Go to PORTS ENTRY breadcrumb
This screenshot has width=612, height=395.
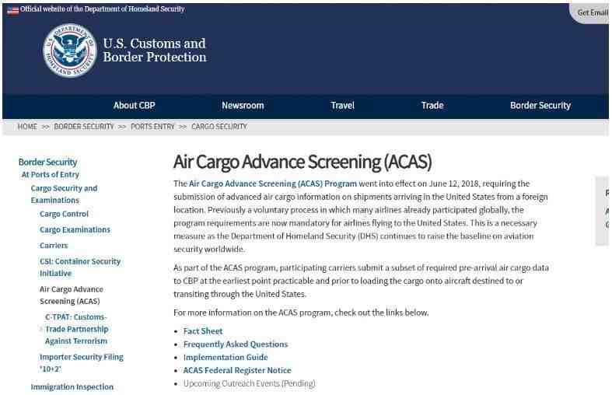pos(152,127)
